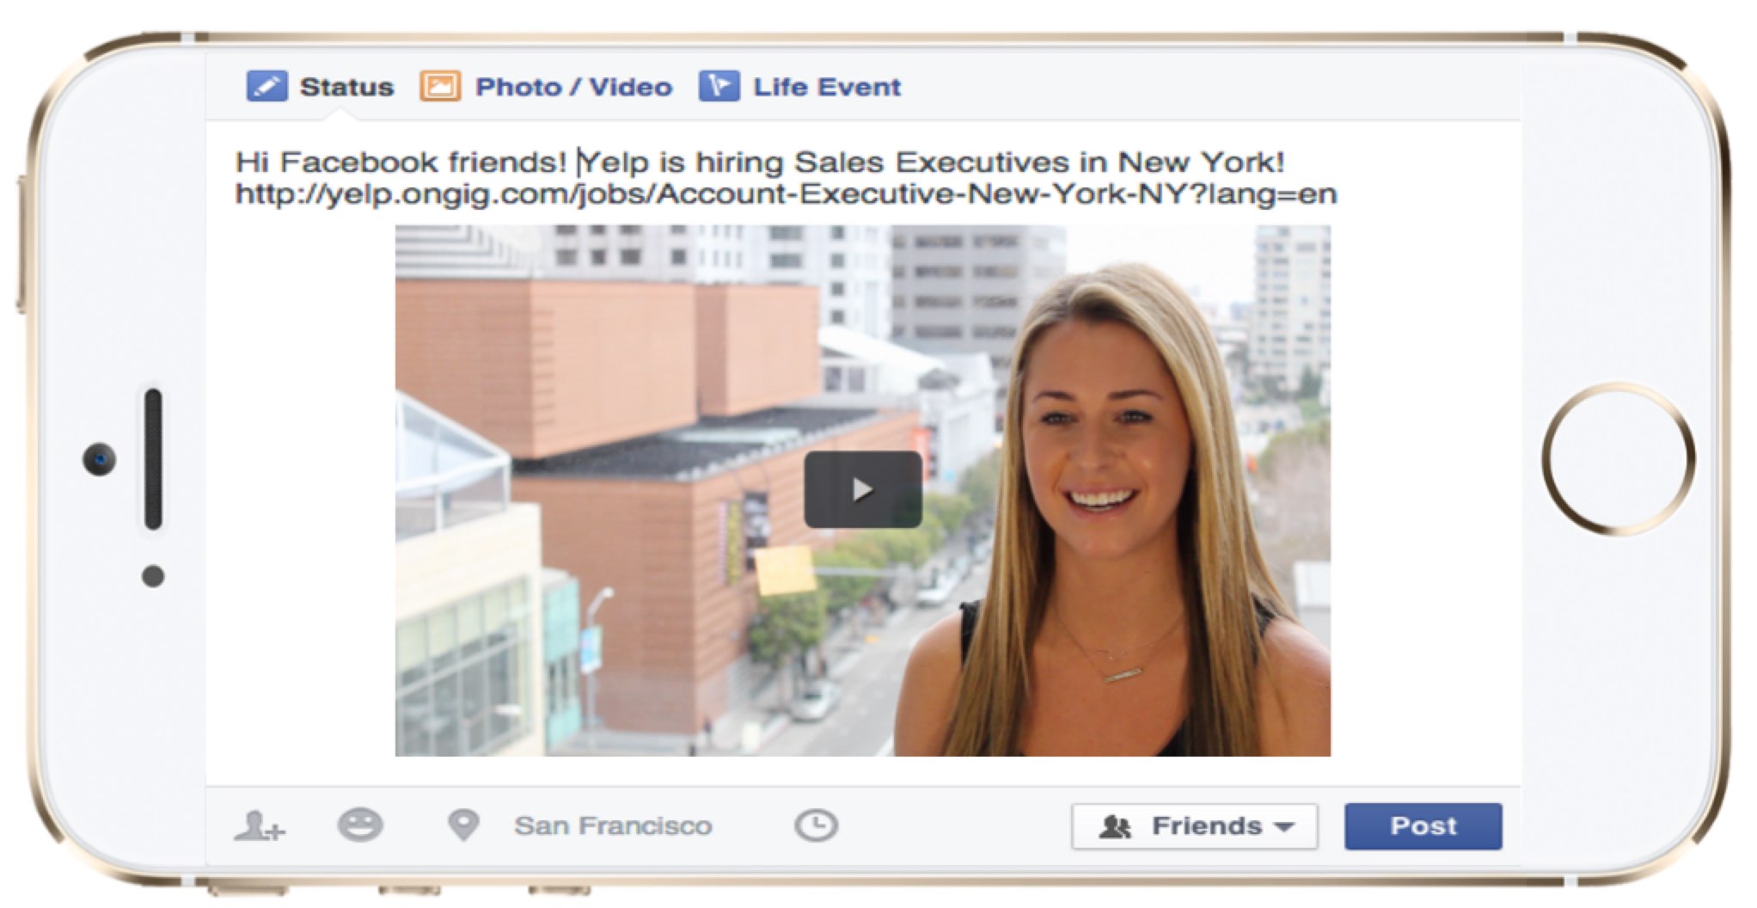Open the feeling smiley face icon

coord(360,825)
